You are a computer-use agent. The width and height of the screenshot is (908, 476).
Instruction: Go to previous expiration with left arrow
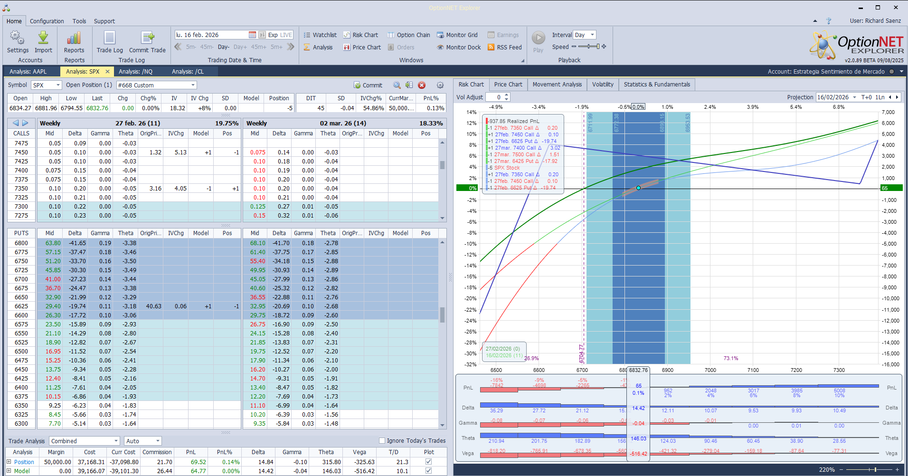point(16,123)
